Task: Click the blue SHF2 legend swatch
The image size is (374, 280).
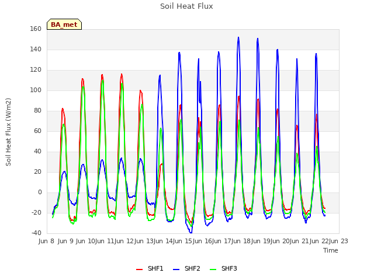Action: 176,269
